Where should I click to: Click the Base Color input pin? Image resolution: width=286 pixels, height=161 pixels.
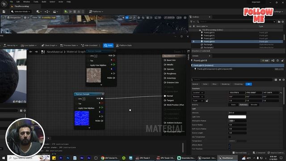tap(165, 60)
